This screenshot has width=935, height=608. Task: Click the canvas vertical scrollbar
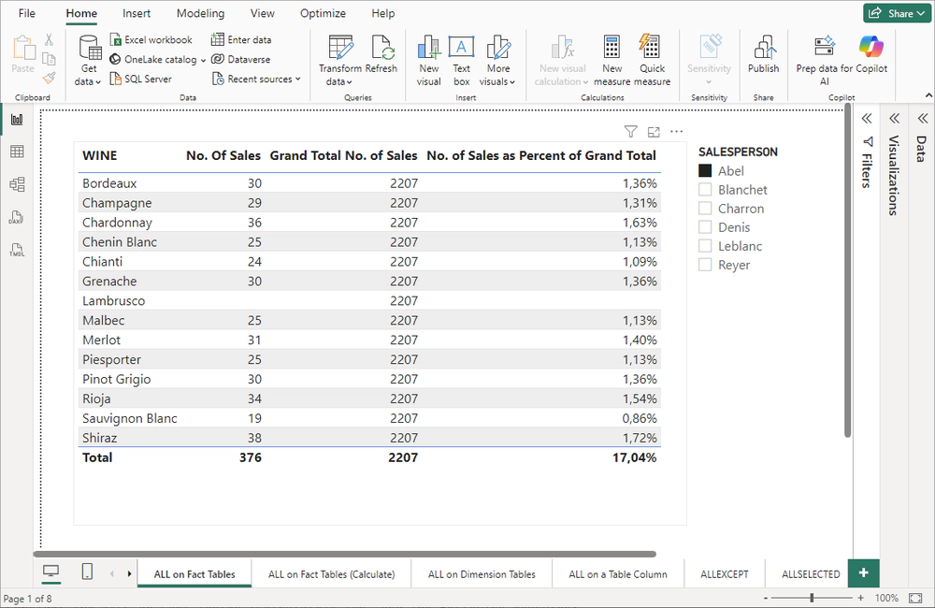[x=847, y=270]
